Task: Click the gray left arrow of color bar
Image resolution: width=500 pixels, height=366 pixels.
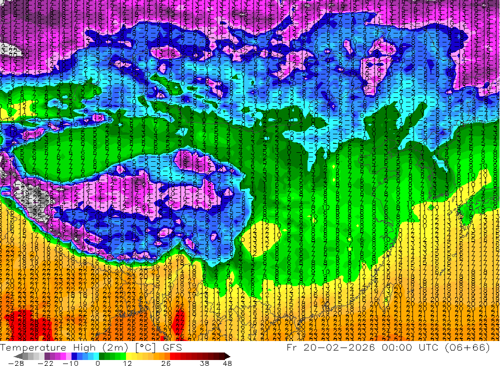Action: pos(18,357)
